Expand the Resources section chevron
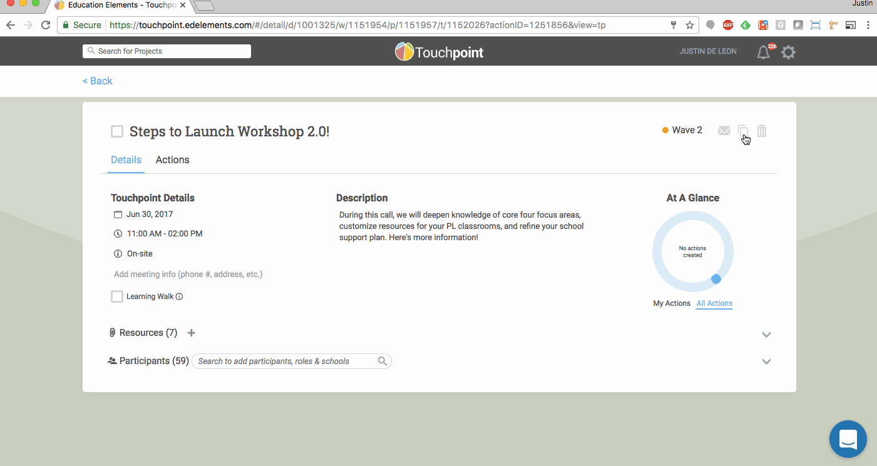This screenshot has height=466, width=877. [766, 335]
